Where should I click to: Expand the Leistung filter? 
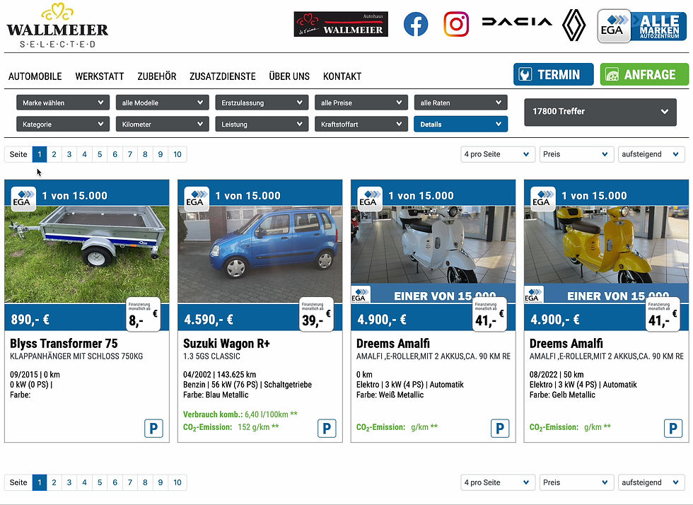pyautogui.click(x=262, y=124)
